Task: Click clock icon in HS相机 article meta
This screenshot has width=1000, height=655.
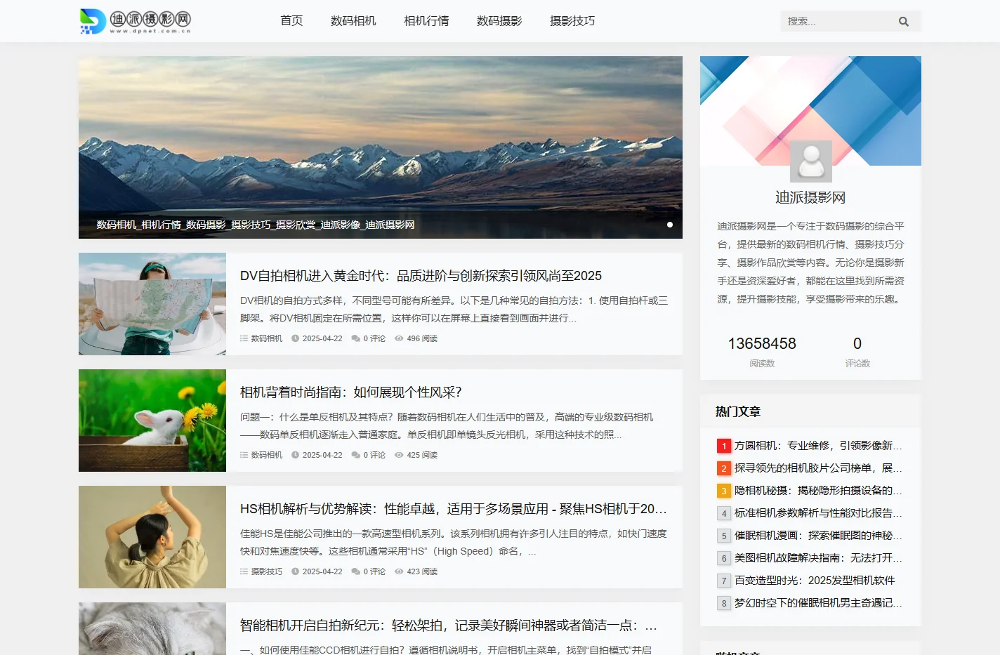Action: coord(295,571)
